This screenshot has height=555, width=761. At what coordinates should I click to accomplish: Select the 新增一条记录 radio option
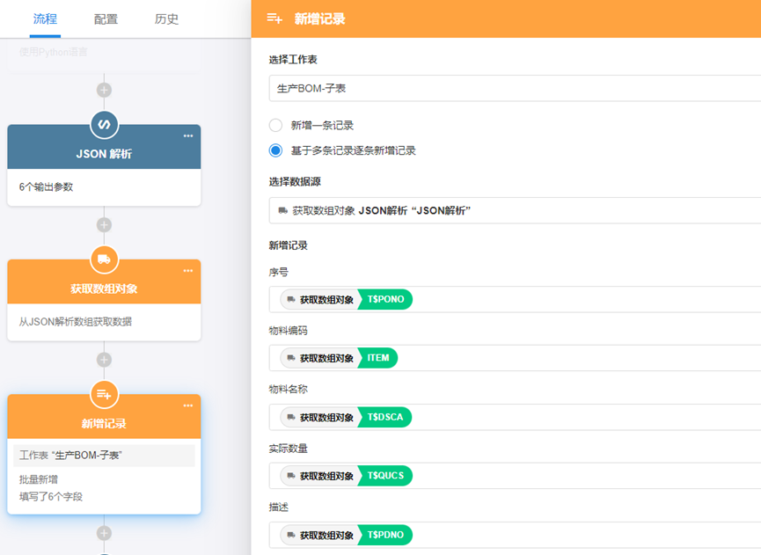[x=276, y=126]
